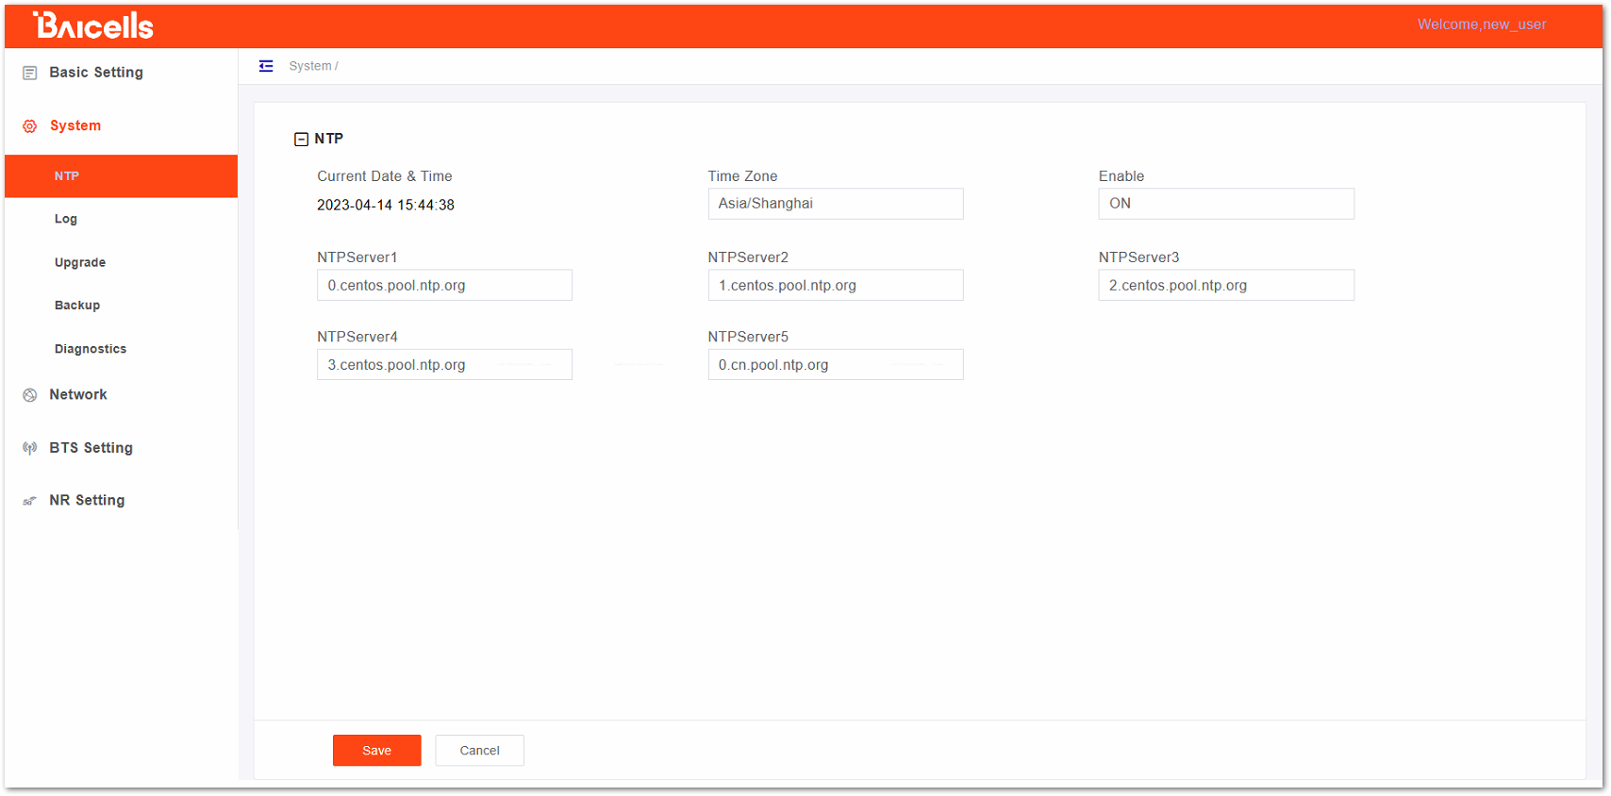Click the Current Date & Time label
The image size is (1611, 796).
(385, 176)
